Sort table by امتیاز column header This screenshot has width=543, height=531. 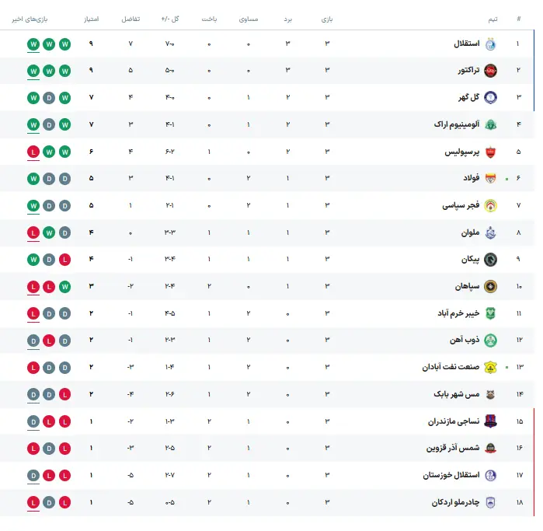tap(92, 19)
